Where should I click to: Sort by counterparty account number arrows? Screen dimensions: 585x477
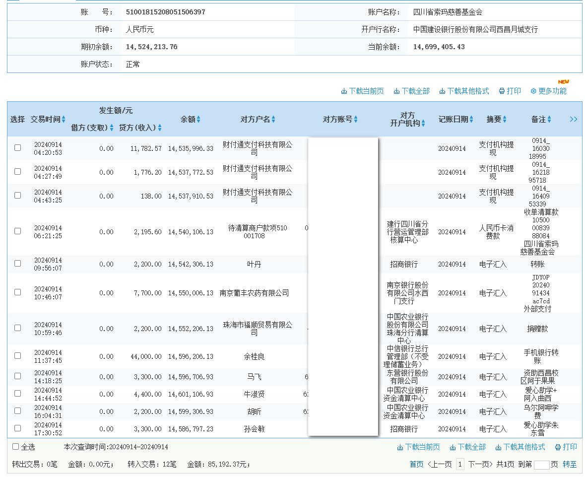pyautogui.click(x=356, y=119)
